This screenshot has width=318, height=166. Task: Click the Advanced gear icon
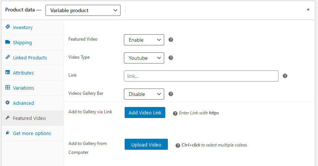7,103
